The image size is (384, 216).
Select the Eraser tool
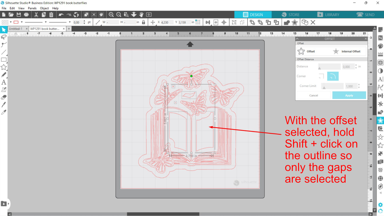4,97
